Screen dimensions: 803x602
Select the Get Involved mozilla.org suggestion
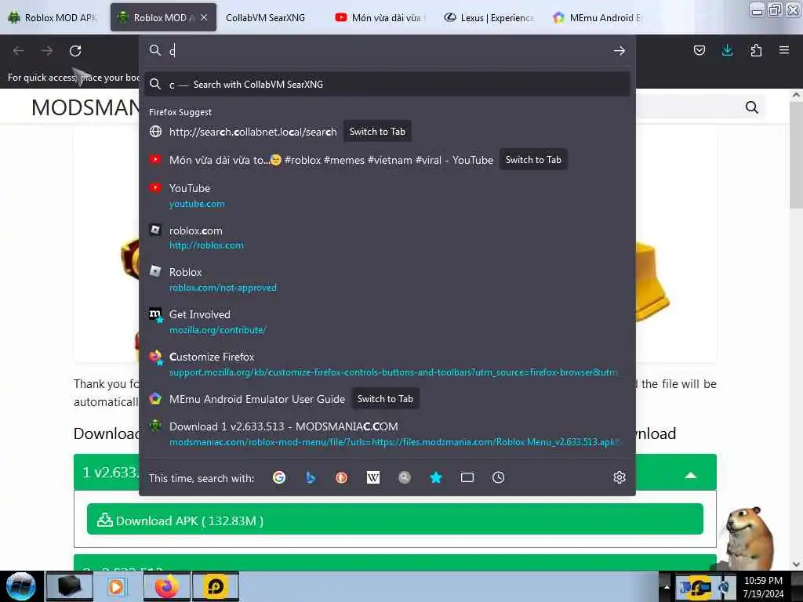click(x=387, y=322)
